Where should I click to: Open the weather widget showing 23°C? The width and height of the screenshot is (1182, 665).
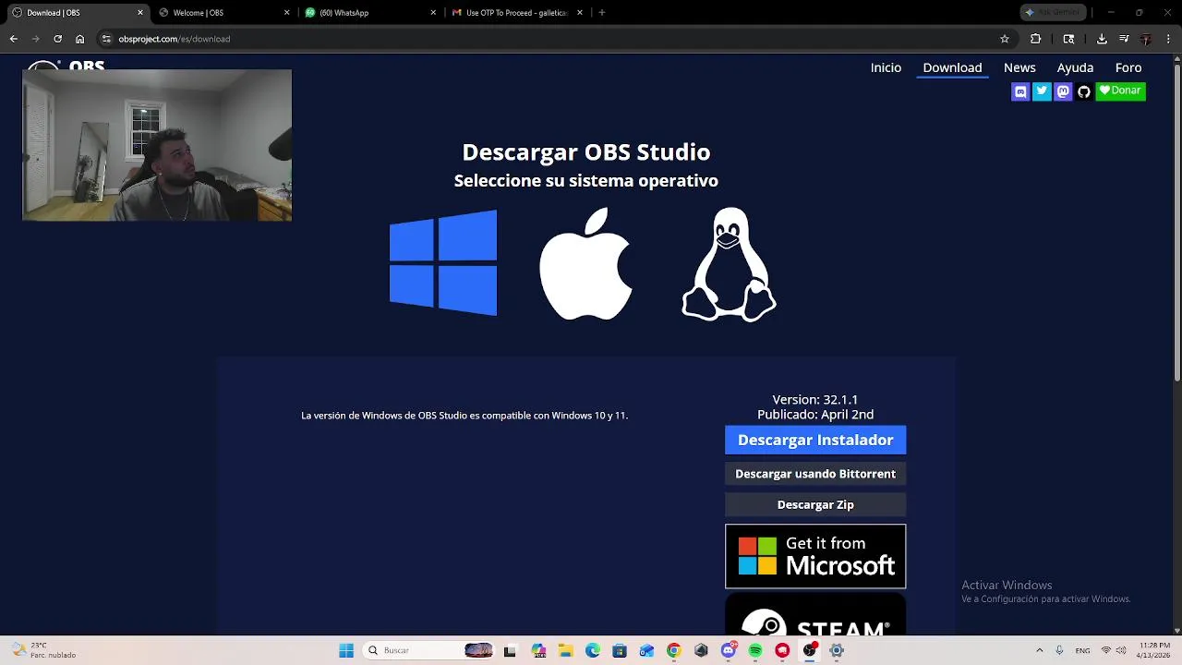(x=42, y=650)
